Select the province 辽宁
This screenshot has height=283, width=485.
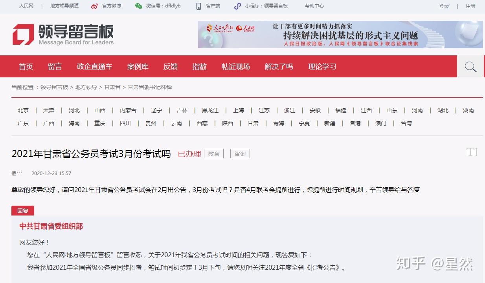pyautogui.click(x=156, y=110)
